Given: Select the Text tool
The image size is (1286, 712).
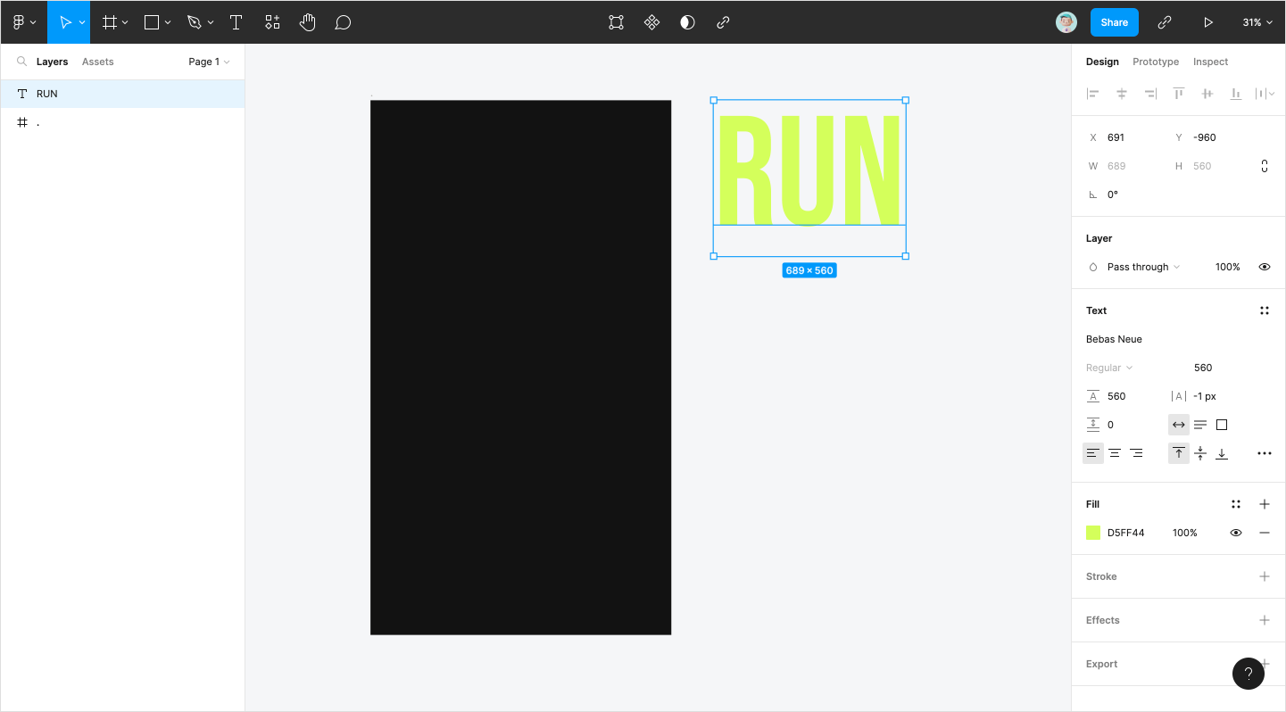Looking at the screenshot, I should (236, 22).
